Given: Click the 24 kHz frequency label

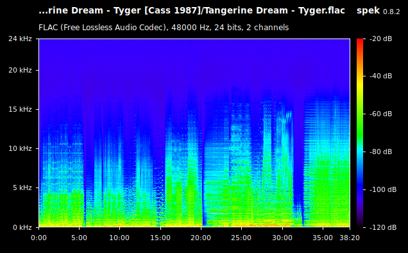Looking at the screenshot, I should click(20, 39).
